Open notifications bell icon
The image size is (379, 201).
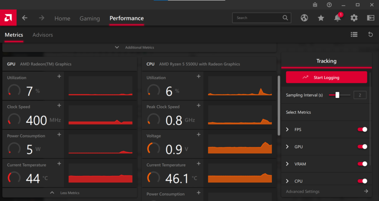[x=338, y=18]
